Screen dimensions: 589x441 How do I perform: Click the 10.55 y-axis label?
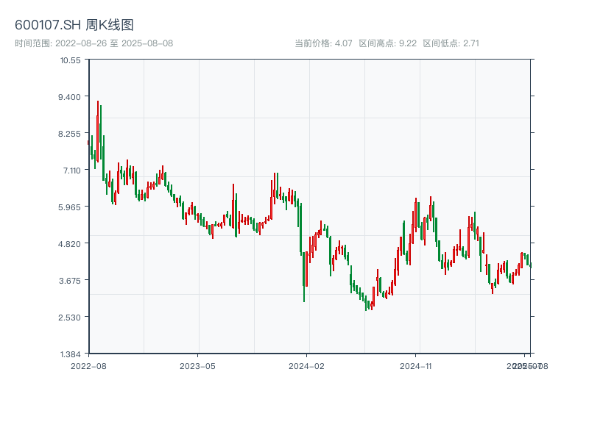(x=71, y=60)
